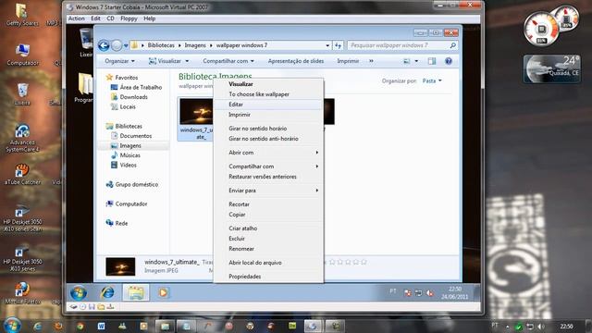Select the windows_7_ultimate thumbnail
The width and height of the screenshot is (592, 333).
click(196, 112)
